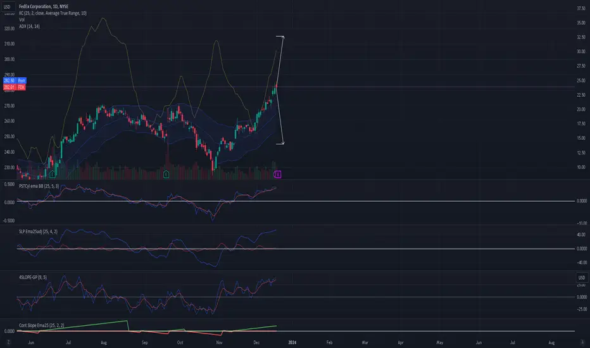
Task: Click the -40.00 value on the SLP scale
Action: (x=581, y=263)
